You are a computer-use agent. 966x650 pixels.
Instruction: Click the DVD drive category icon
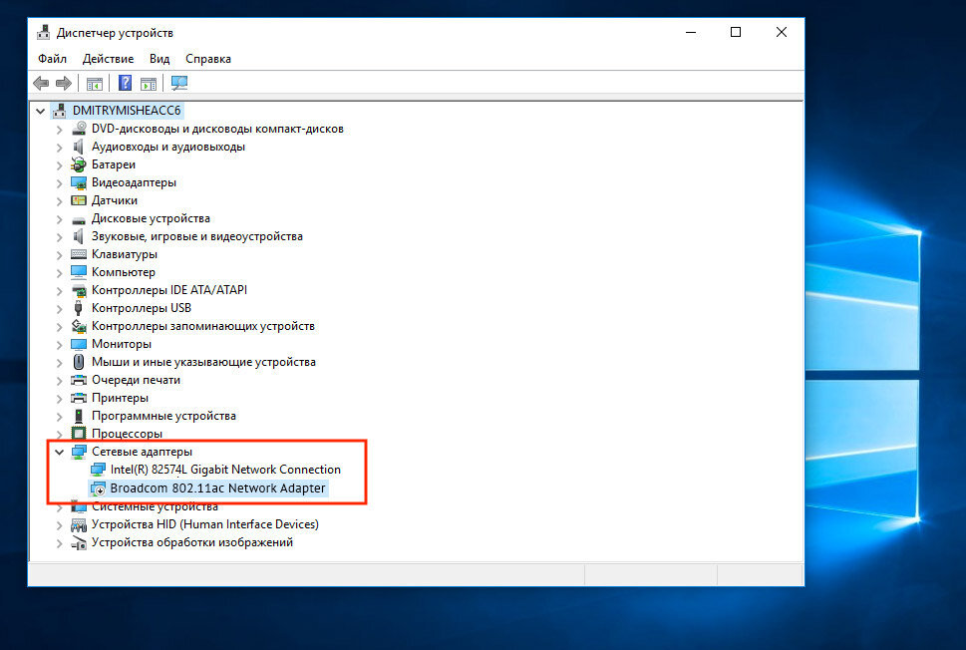pos(79,129)
